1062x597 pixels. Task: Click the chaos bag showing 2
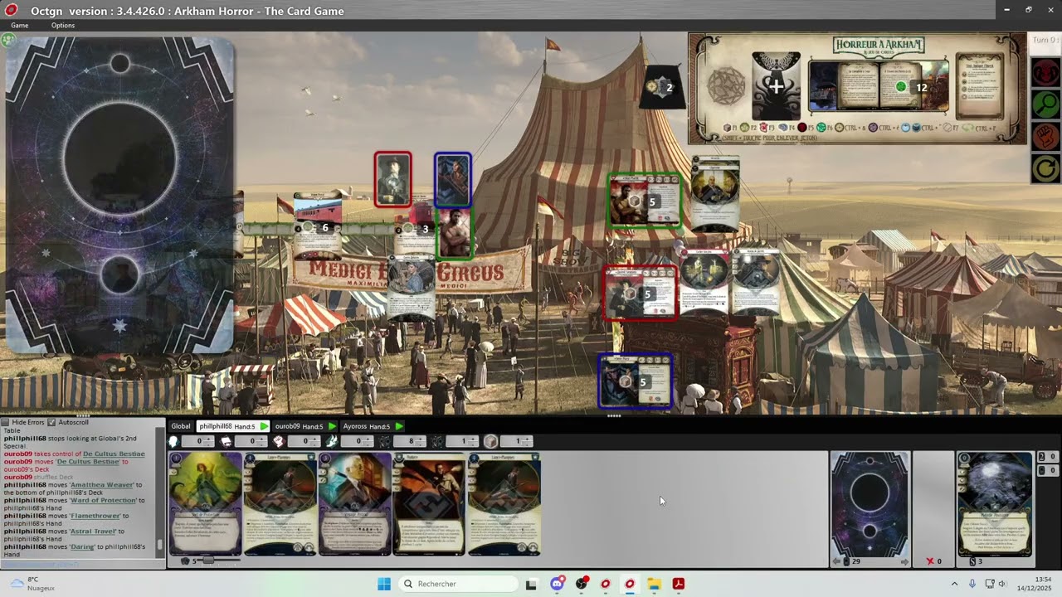[x=662, y=86]
